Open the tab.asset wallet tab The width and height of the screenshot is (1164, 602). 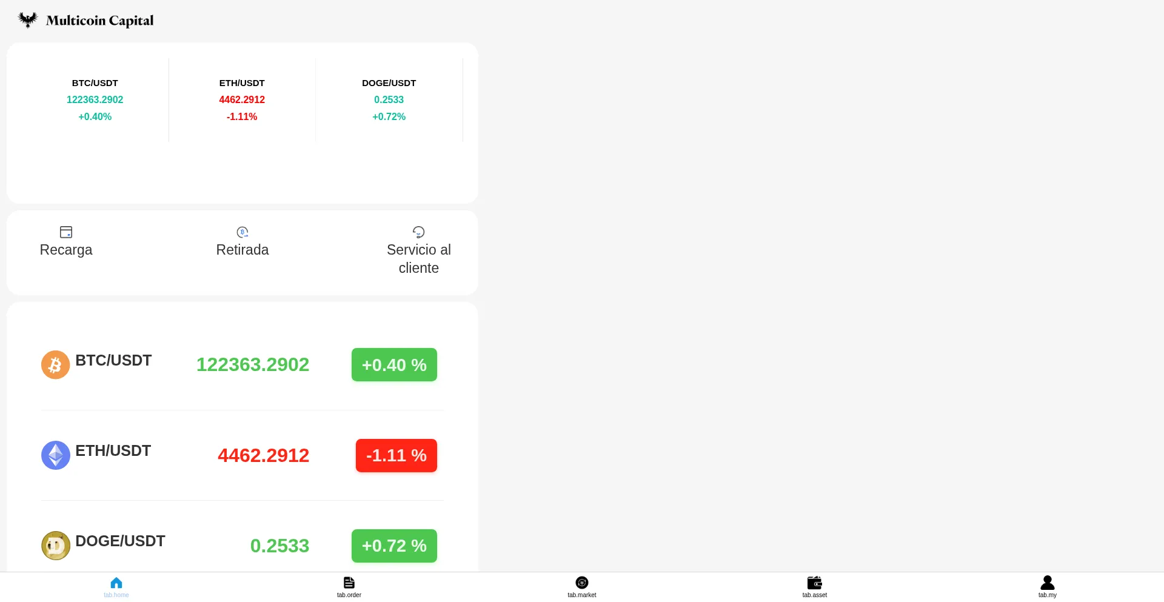815,586
